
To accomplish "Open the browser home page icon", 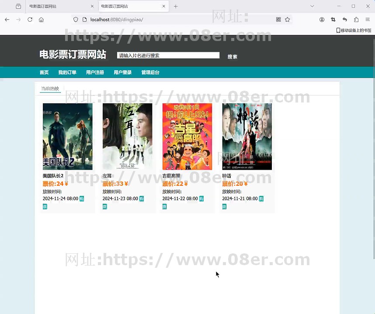I will coord(41,20).
